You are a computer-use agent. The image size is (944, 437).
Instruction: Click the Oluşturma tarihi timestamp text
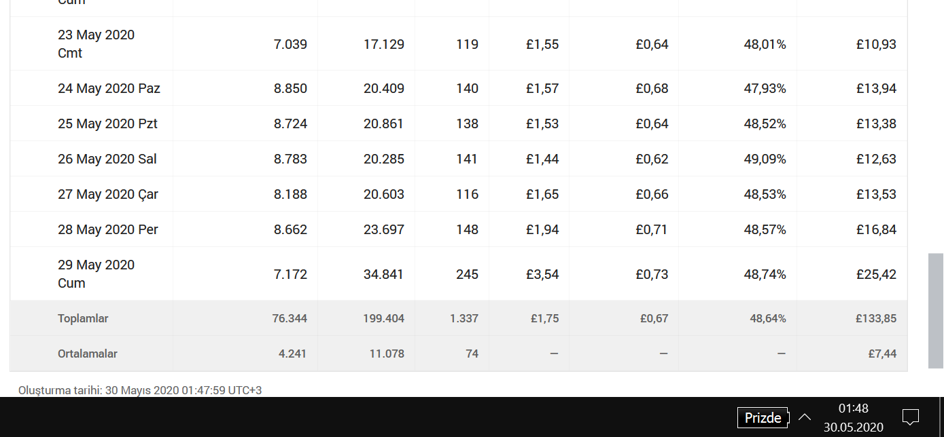click(x=140, y=390)
